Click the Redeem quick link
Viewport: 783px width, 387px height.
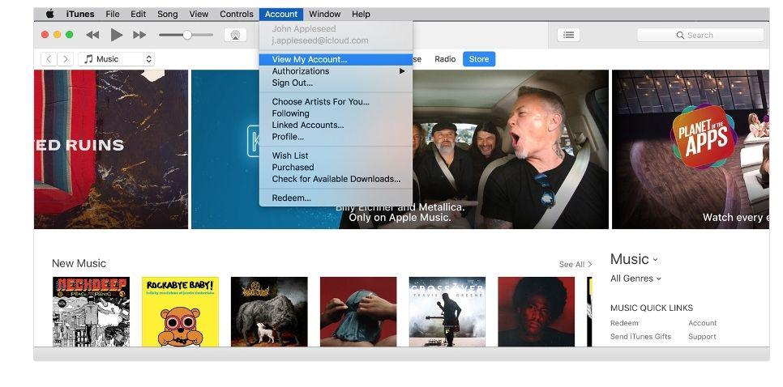coord(624,323)
